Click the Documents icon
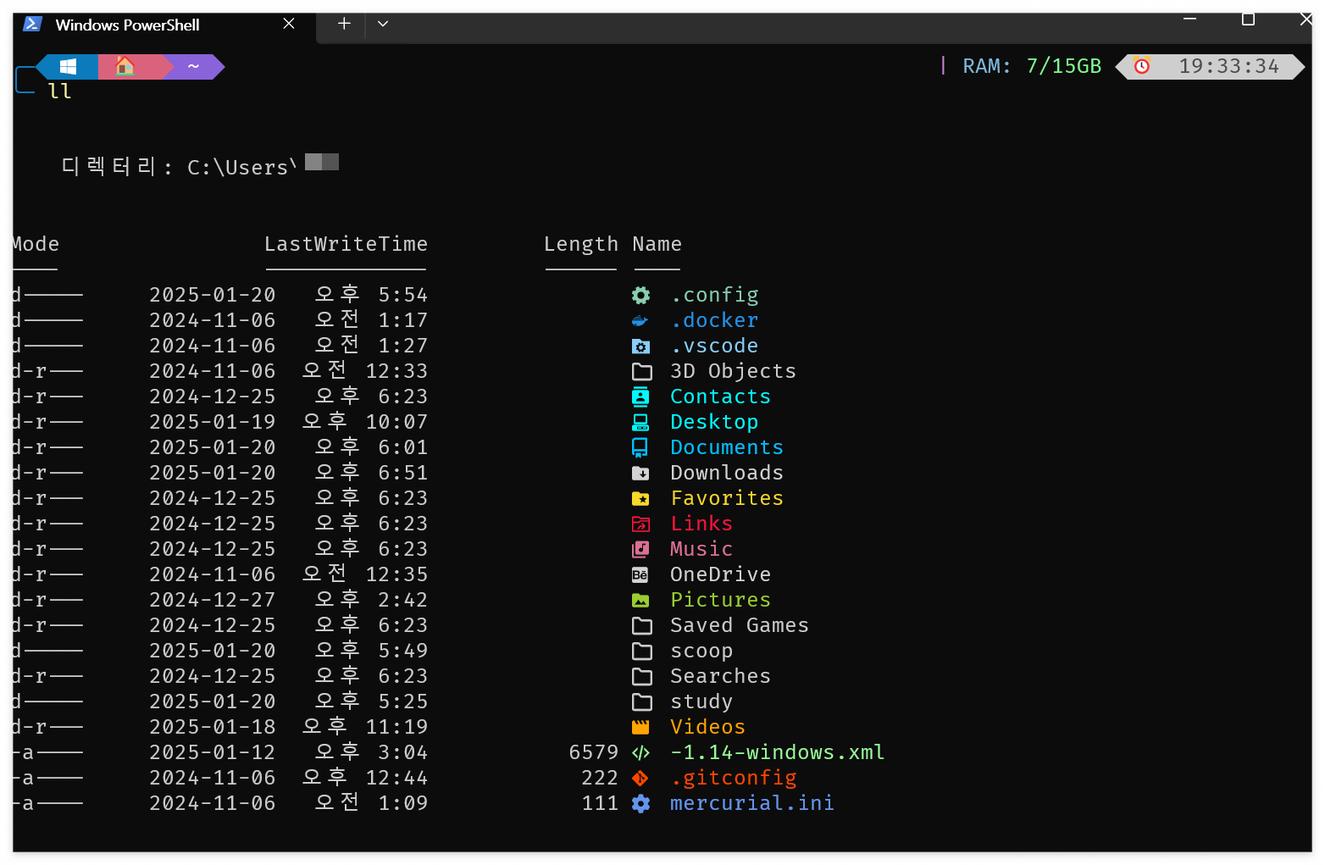 coord(640,447)
